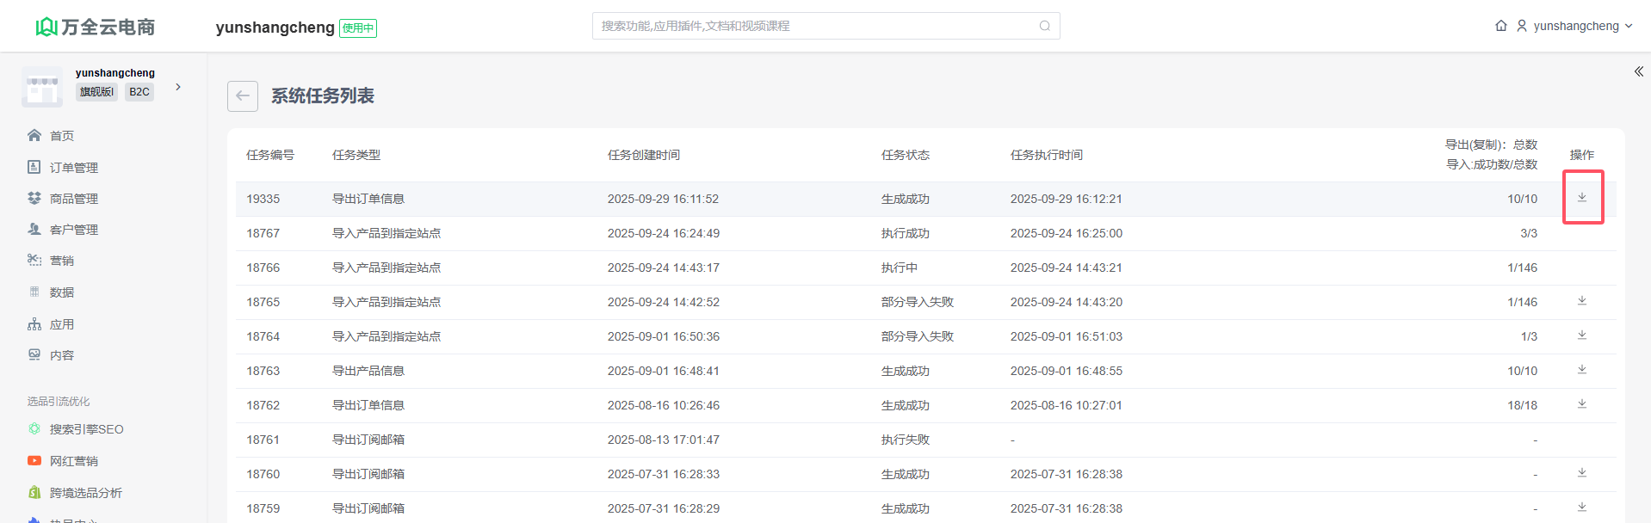Download export file for task 19335
Screen dimensions: 1651x523
pos(1581,198)
